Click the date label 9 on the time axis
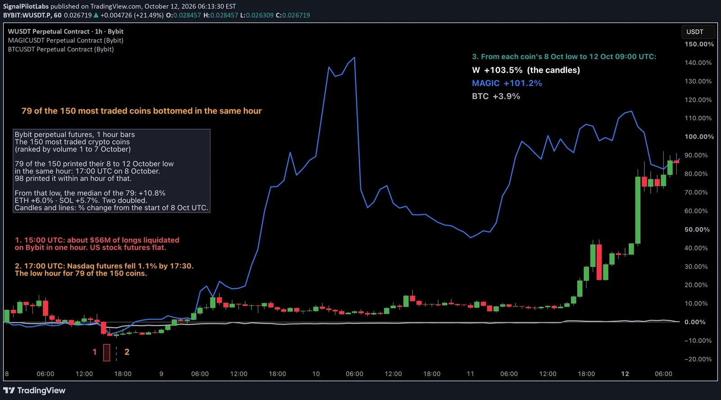 (x=161, y=374)
